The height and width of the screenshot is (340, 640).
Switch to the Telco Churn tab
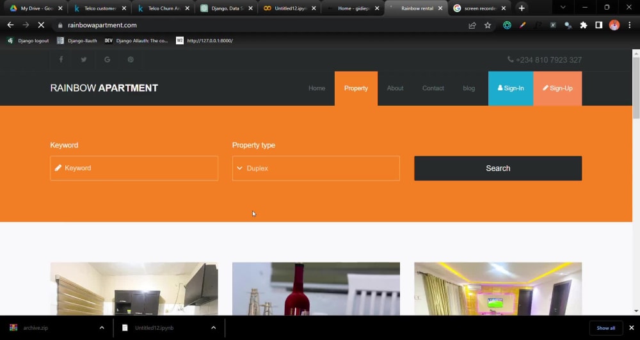click(x=163, y=8)
